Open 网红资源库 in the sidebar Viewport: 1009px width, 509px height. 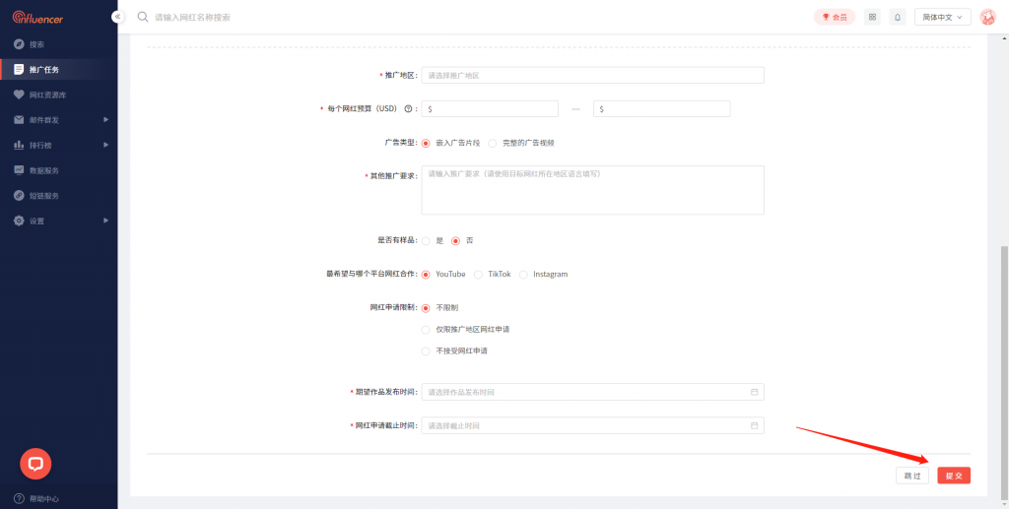[47, 95]
